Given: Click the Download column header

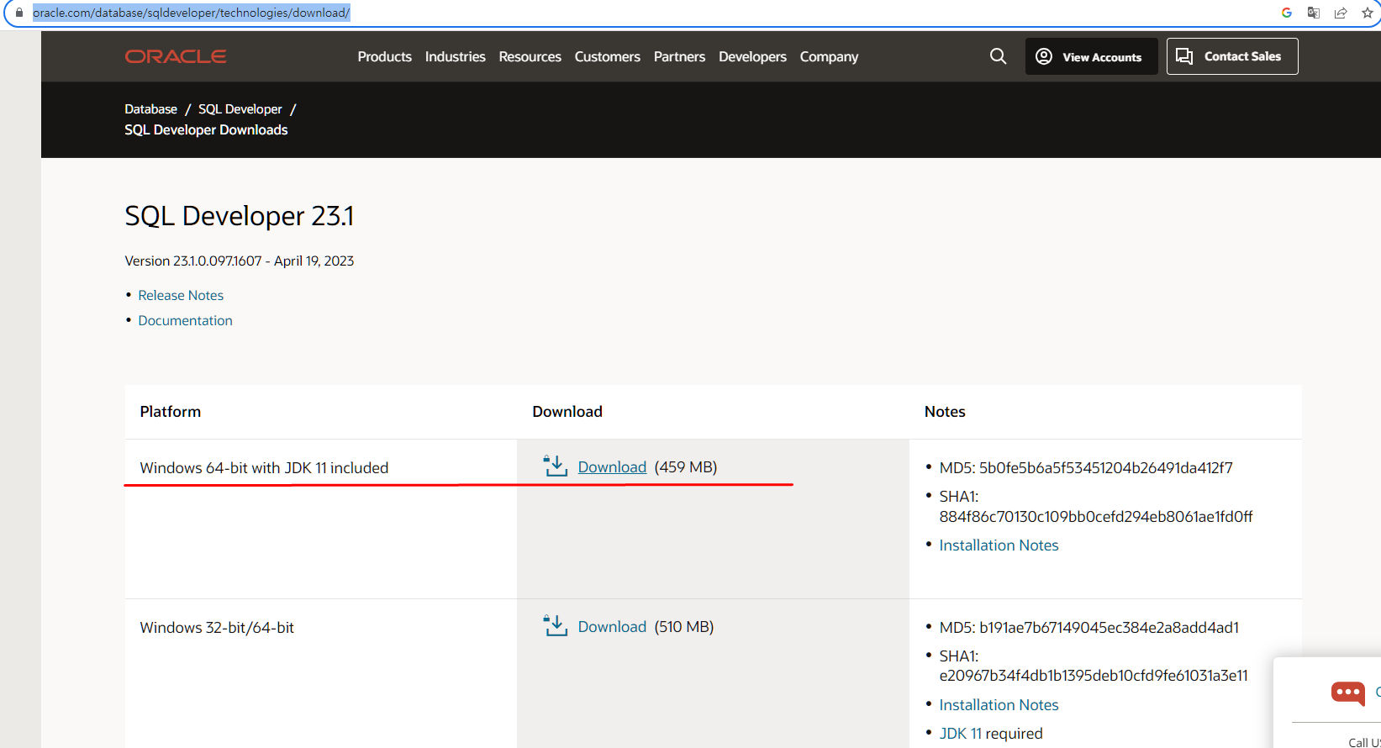Looking at the screenshot, I should (567, 411).
